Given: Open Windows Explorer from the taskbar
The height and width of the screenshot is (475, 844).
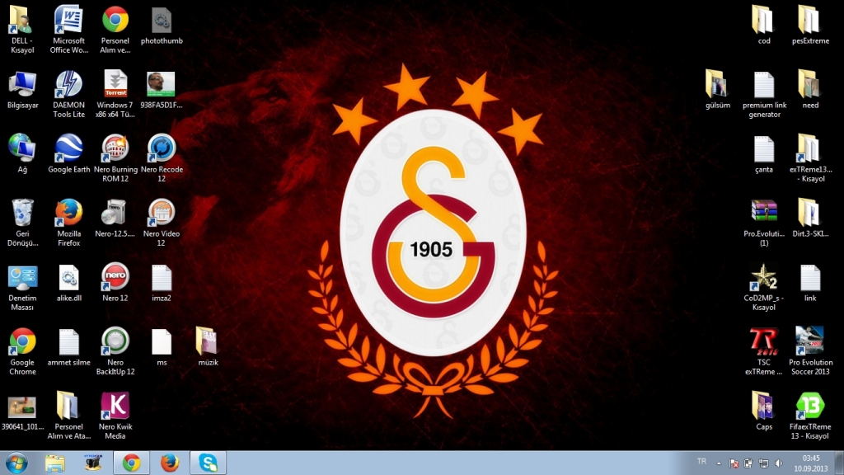Looking at the screenshot, I should click(54, 463).
